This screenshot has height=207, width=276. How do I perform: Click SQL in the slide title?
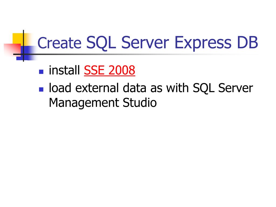pos(101,43)
